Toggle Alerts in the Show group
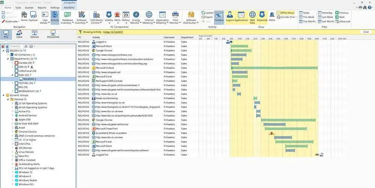 click(x=272, y=16)
